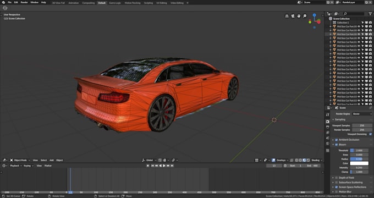Click the Viewport Samples value field
Image resolution: width=374 pixels, height=198 pixels.
[362, 125]
